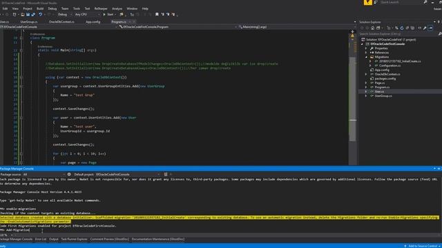This screenshot has width=442, height=248.
Task: Click the Add-Migration console command line
Action: pyautogui.click(x=15, y=230)
